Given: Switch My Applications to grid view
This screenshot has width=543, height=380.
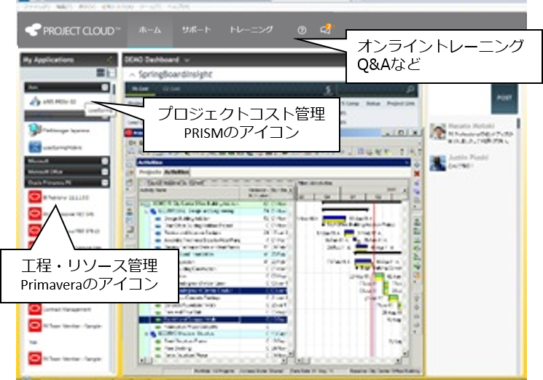Looking at the screenshot, I should click(x=101, y=72).
